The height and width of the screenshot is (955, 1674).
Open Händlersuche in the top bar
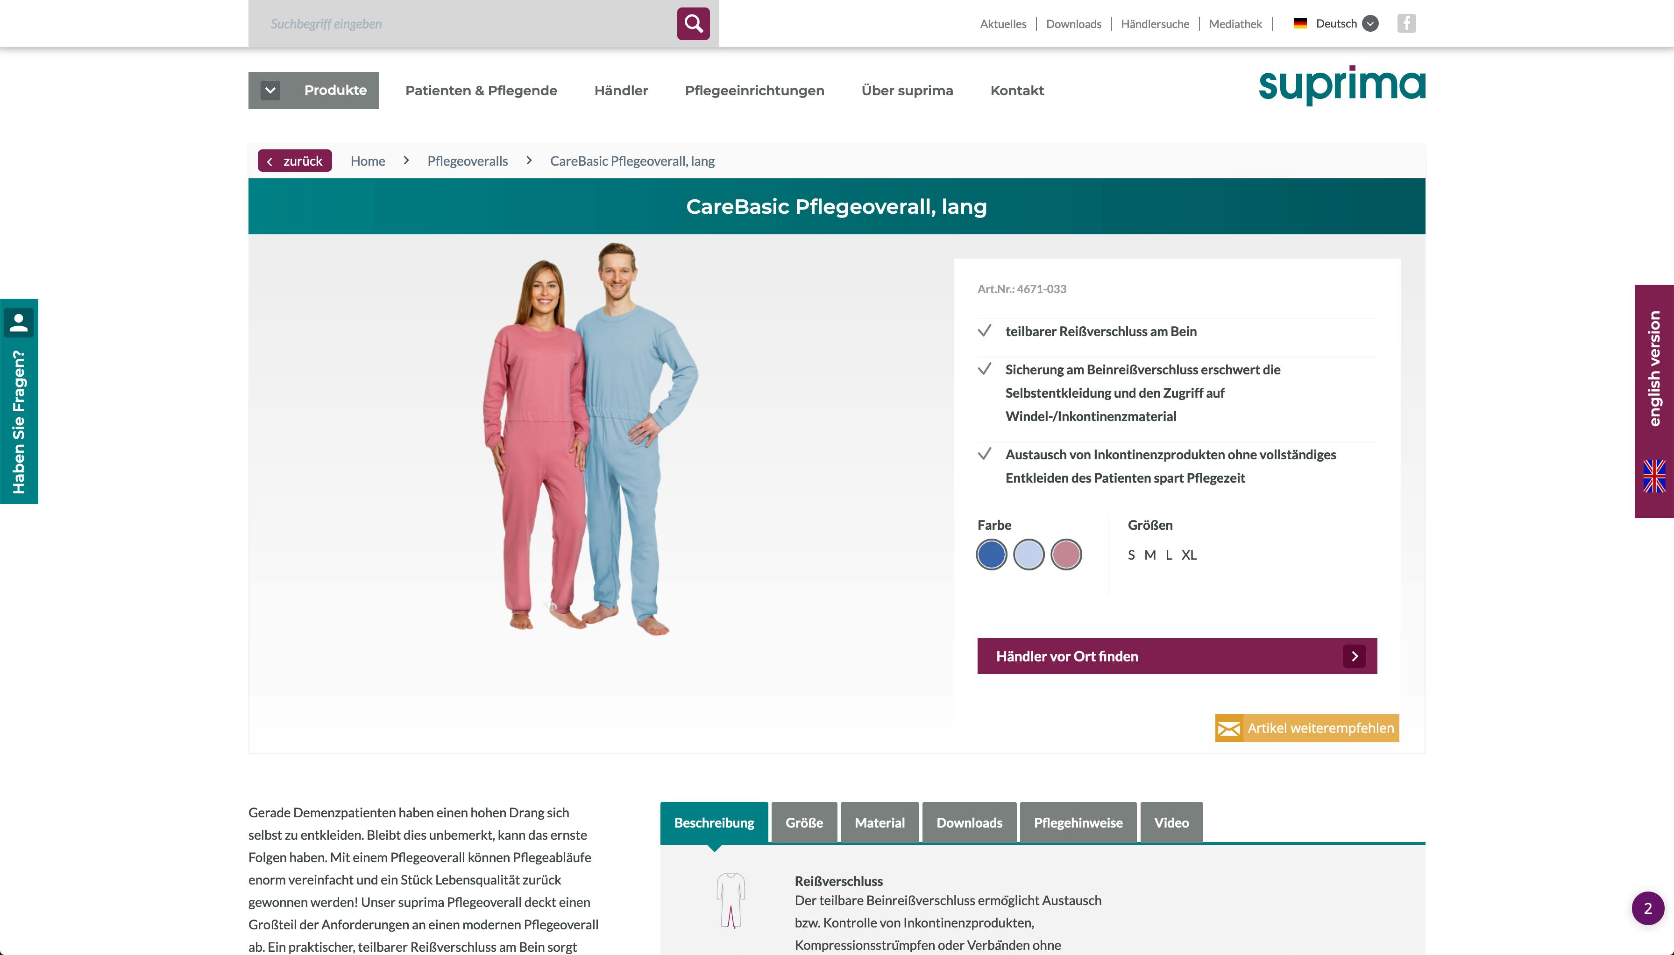click(1155, 24)
